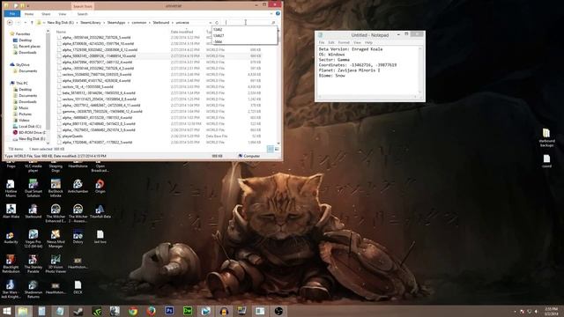Open Google Chrome from the taskbar
The width and height of the screenshot is (564, 317).
[133, 311]
